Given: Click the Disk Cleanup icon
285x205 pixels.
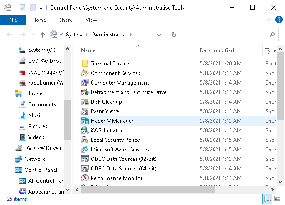Looking at the screenshot, I should pos(85,102).
